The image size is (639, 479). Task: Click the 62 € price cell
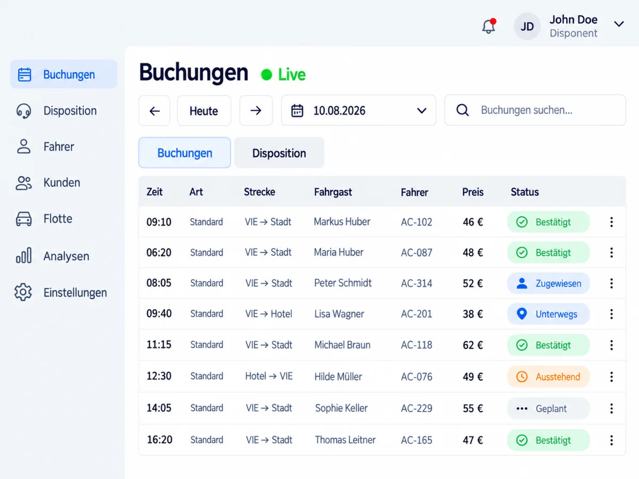coord(473,345)
